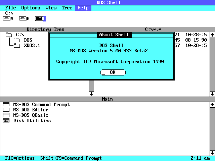Image resolution: width=215 pixels, height=161 pixels.
Task: Click the C:\*.* file list title
Action: pos(153,30)
